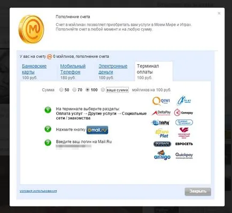Select the Comepay logo

click(x=183, y=113)
